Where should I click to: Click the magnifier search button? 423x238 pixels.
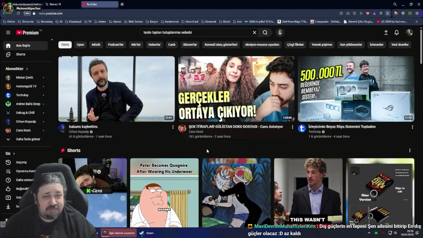265,32
